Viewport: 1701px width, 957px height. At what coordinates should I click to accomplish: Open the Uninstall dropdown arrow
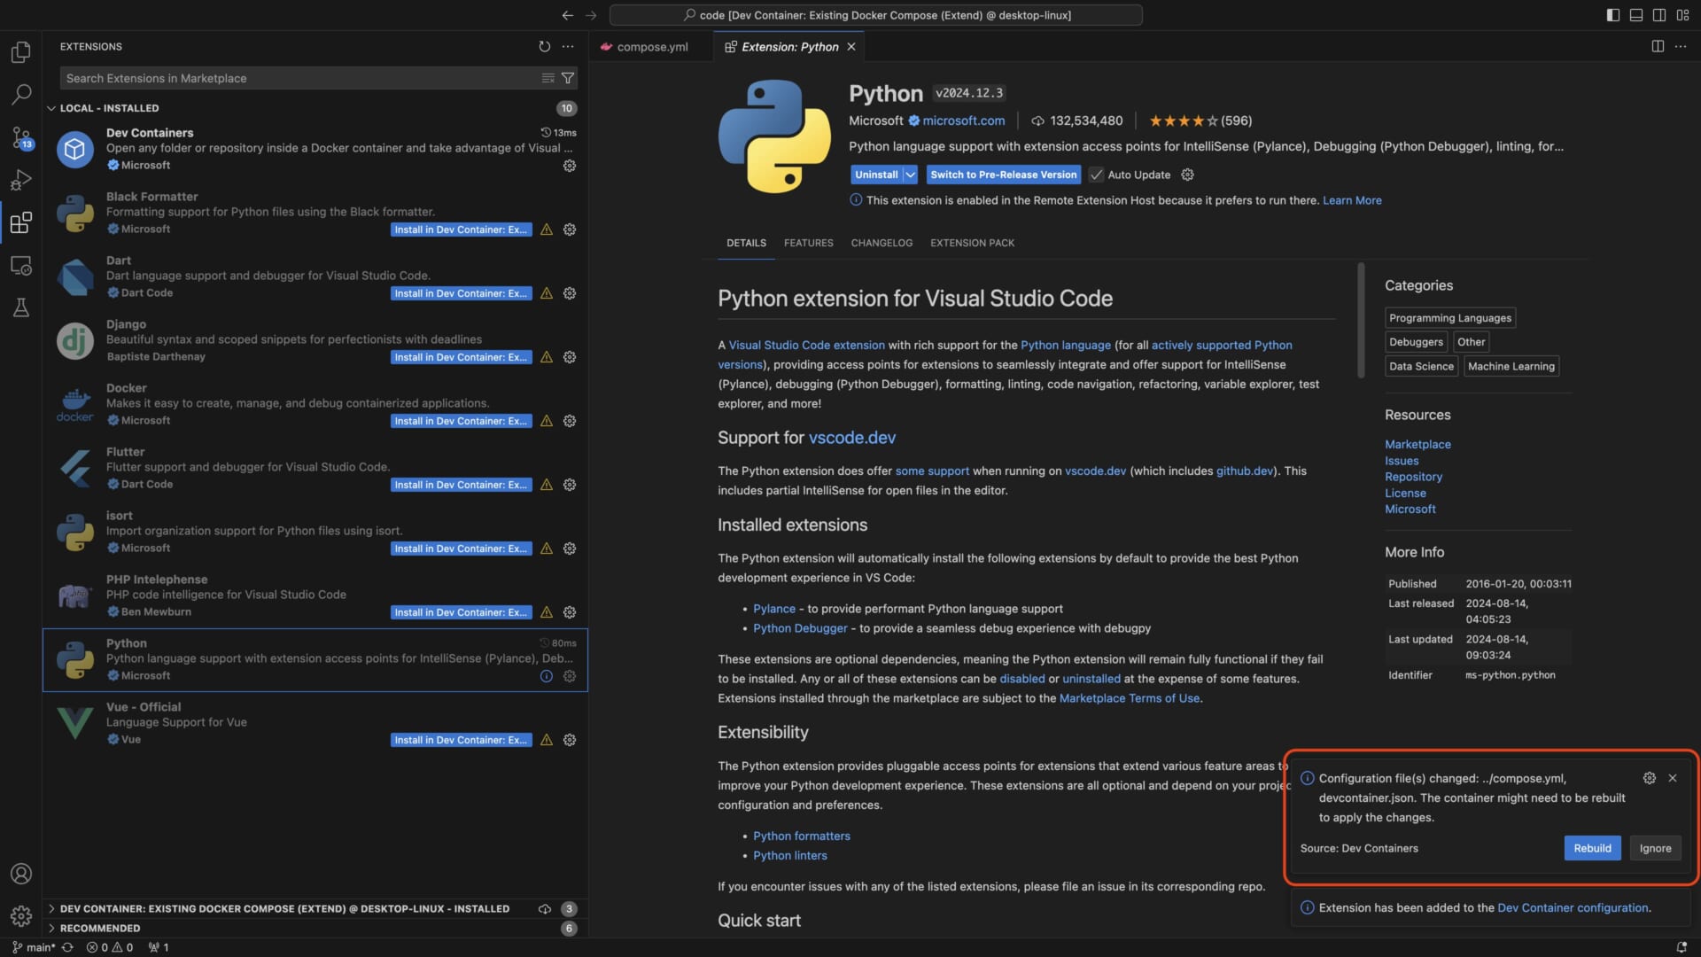pyautogui.click(x=912, y=175)
